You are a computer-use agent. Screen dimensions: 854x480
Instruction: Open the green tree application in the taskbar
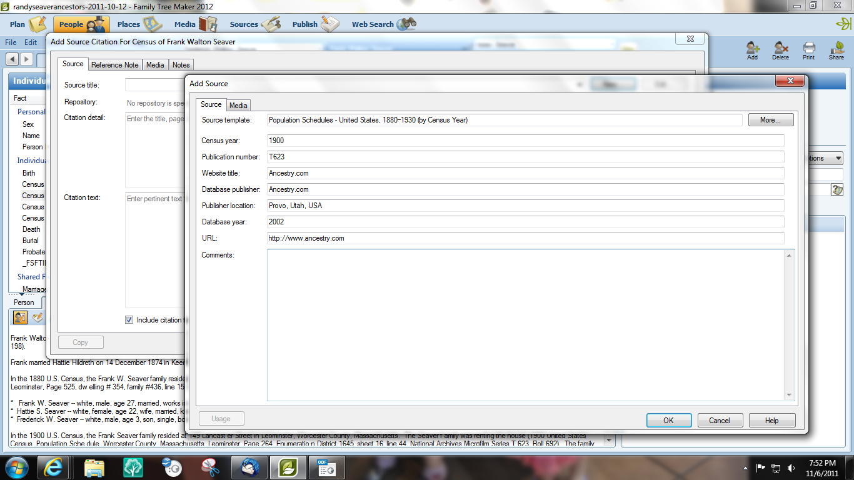click(133, 467)
